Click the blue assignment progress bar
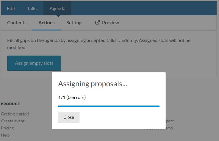The height and width of the screenshot is (141, 219). point(109,106)
